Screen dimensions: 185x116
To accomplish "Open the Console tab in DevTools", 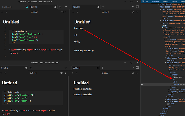I will 165,2.
